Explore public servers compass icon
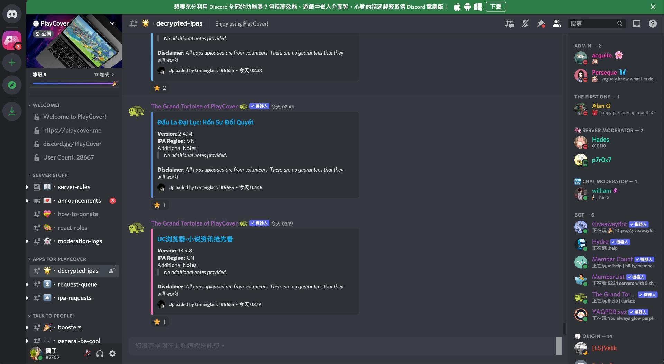Viewport: 664px width, 364px height. tap(12, 85)
